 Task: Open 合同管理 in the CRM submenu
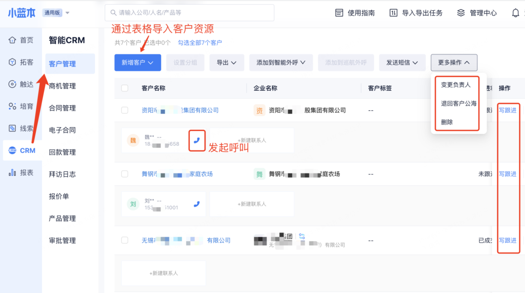coord(62,108)
